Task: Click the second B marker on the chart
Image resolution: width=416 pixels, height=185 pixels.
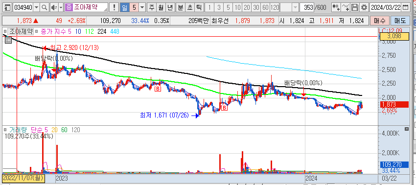Action: click(x=224, y=108)
